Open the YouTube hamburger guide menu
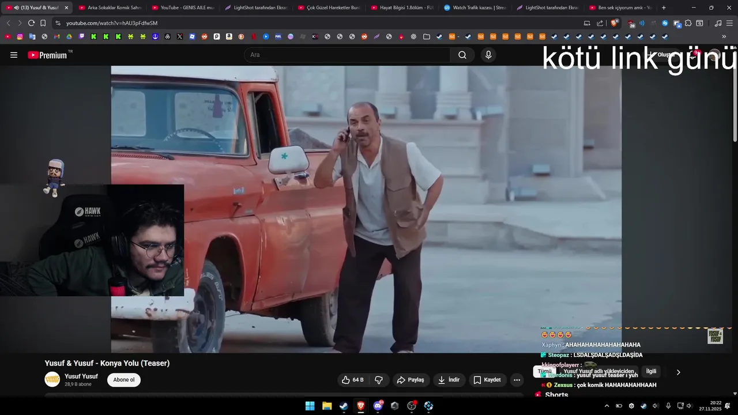This screenshot has height=415, width=738. pyautogui.click(x=14, y=55)
